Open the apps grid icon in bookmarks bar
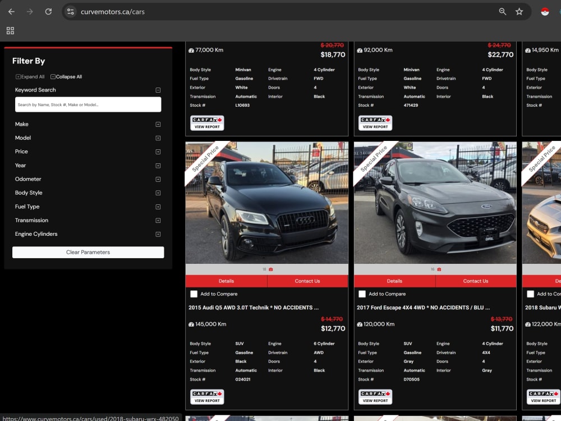Viewport: 561px width, 421px height. click(10, 31)
